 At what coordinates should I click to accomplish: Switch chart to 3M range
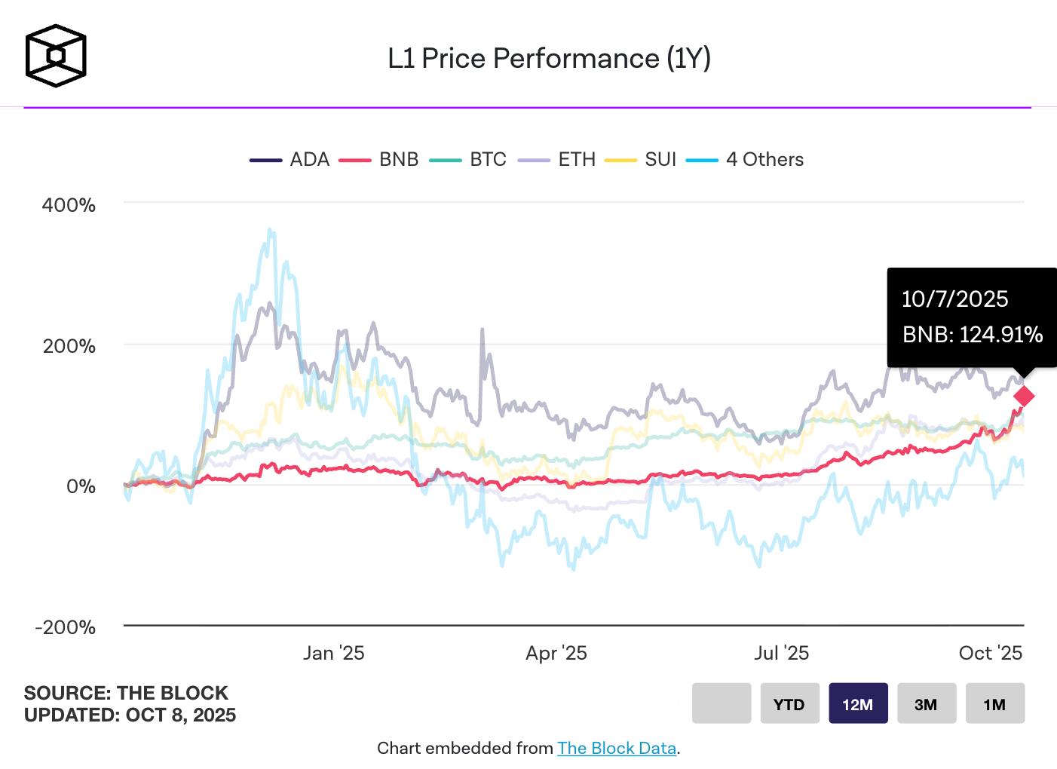pos(926,703)
